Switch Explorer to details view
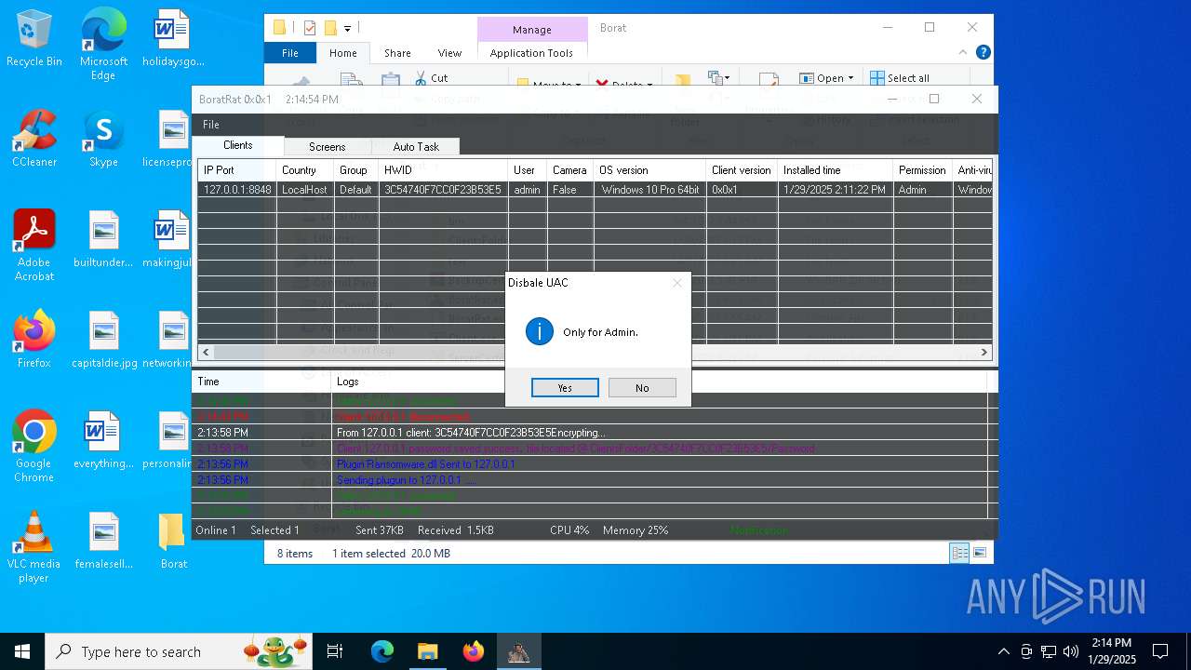 [959, 553]
